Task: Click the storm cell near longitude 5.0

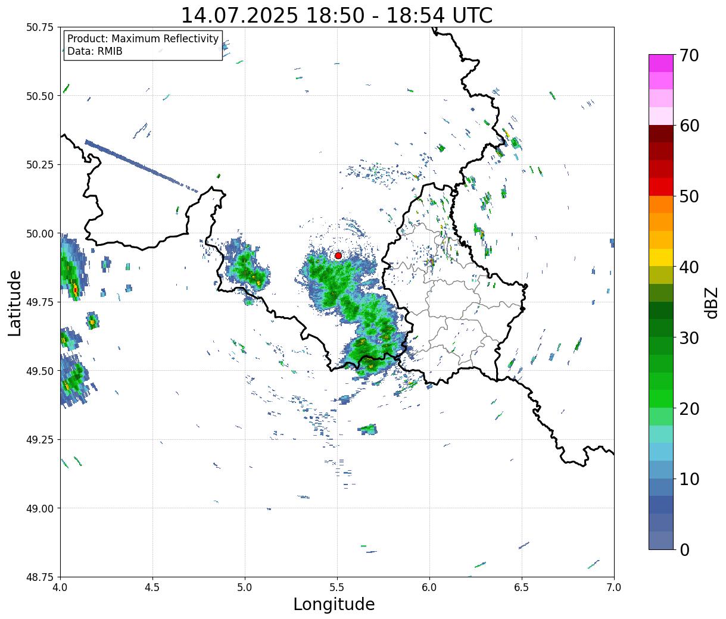Action: pos(247,265)
